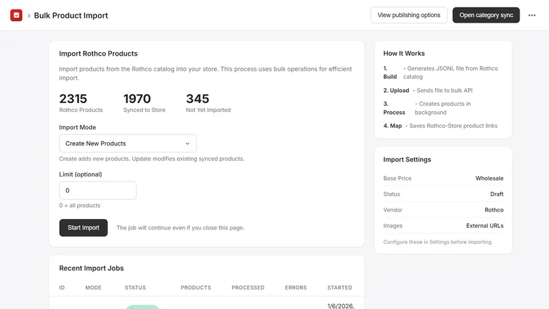The image size is (549, 309).
Task: Click the '0 = all products' hint
Action: coord(80,205)
